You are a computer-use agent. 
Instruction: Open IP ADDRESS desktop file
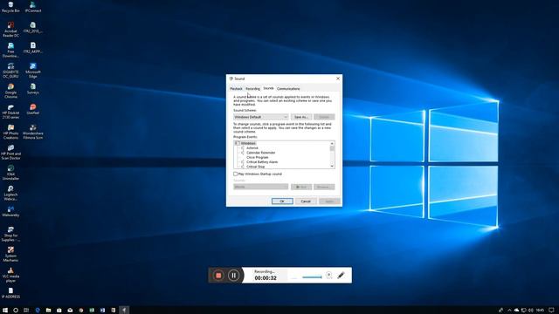point(10,293)
